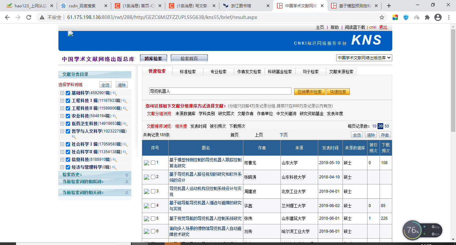
Task: Uncheck the 基础科学 category checkbox
Action: click(x=68, y=93)
